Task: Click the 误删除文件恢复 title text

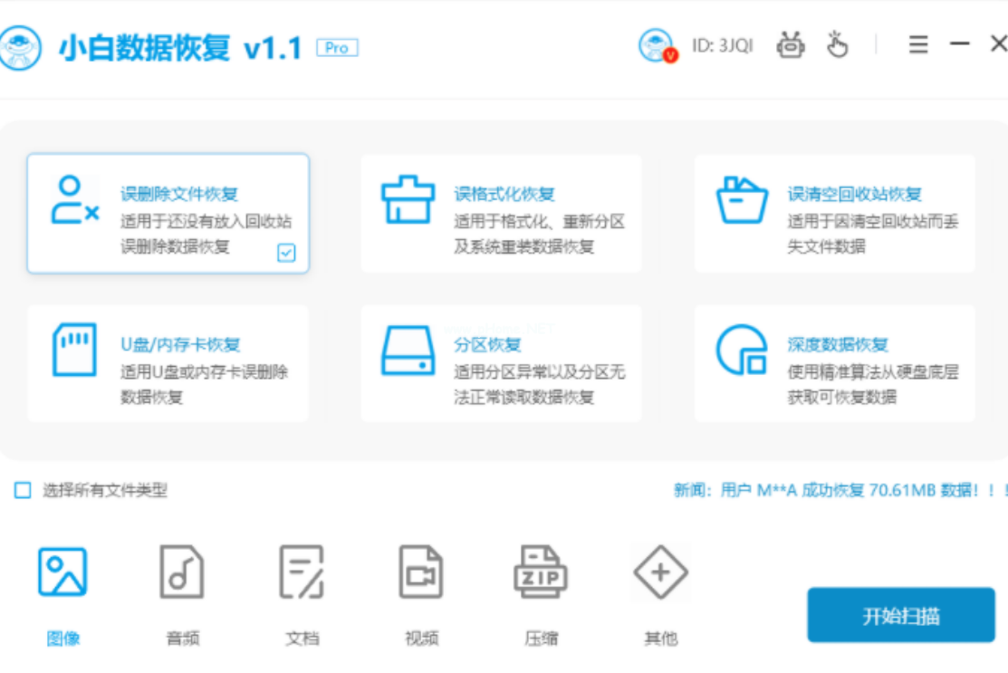Action: (179, 194)
